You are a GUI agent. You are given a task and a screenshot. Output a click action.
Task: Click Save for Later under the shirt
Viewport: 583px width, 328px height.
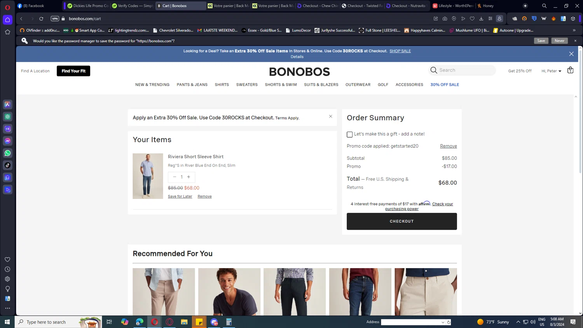[180, 196]
